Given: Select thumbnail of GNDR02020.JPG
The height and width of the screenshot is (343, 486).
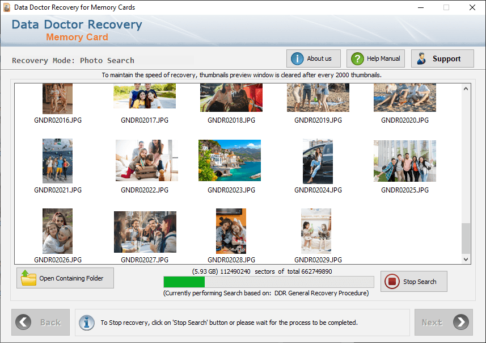Looking at the screenshot, I should (405, 98).
